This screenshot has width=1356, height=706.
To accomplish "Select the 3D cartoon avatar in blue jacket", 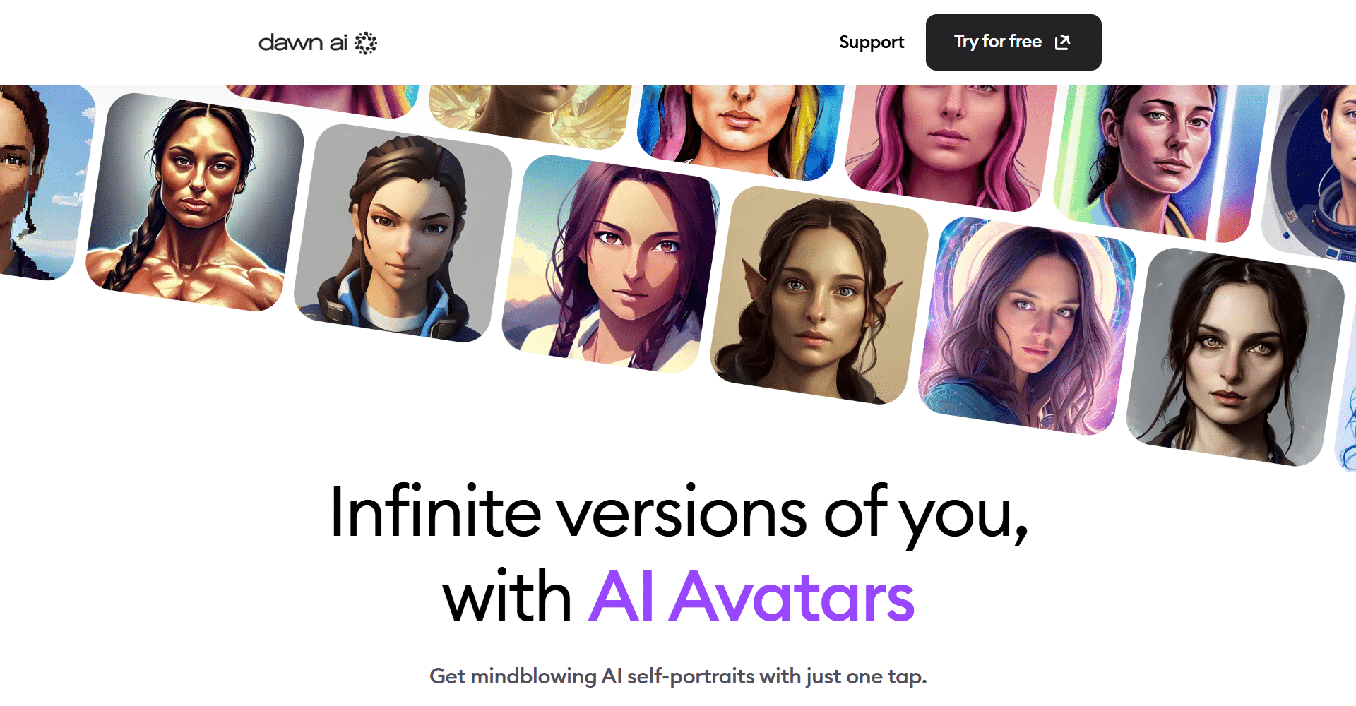I will (x=403, y=234).
